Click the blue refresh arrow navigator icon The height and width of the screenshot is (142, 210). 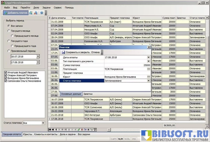click(85, 130)
